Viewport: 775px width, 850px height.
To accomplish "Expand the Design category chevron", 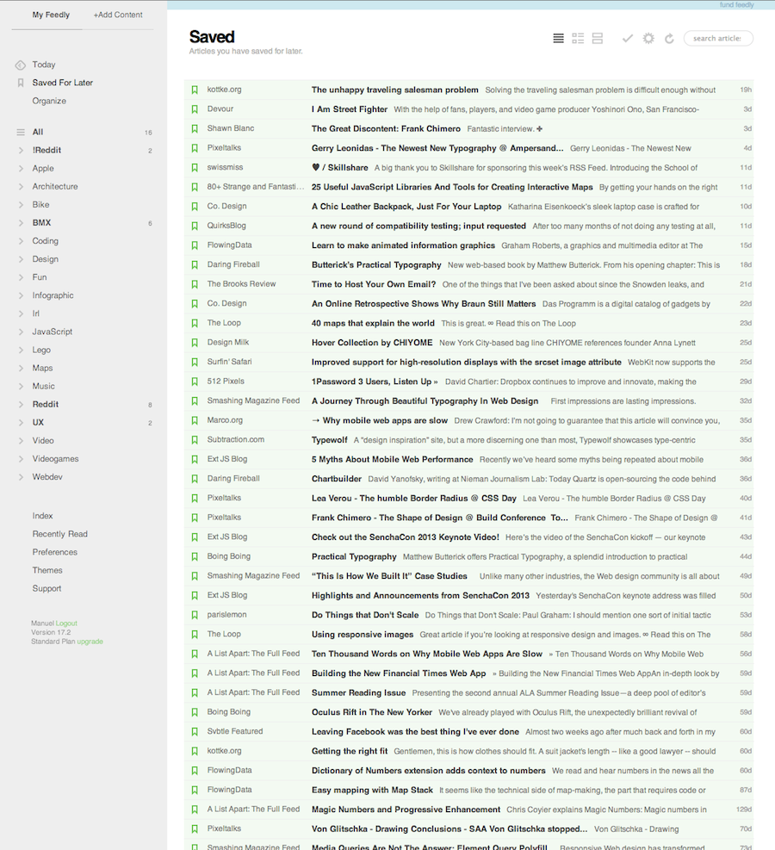I will (x=21, y=259).
